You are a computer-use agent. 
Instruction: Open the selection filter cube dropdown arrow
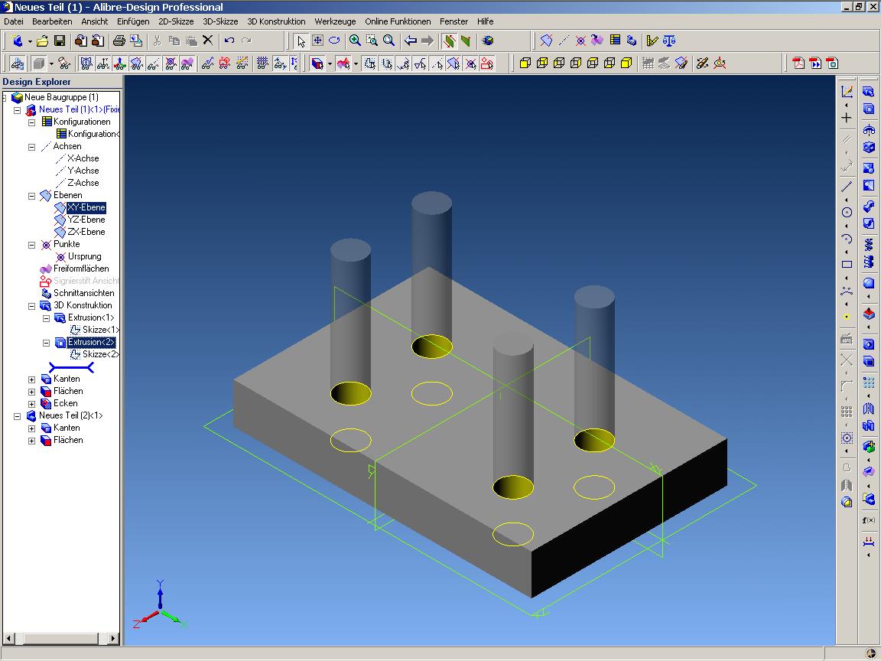click(330, 63)
